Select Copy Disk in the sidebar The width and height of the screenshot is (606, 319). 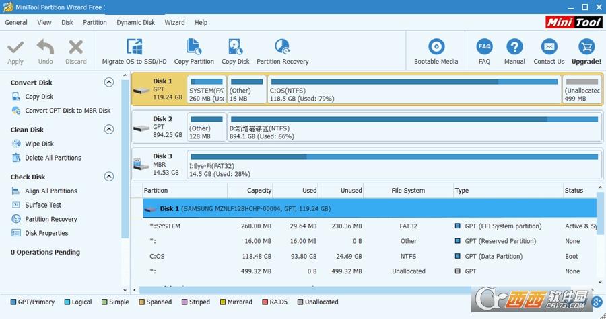pos(39,97)
